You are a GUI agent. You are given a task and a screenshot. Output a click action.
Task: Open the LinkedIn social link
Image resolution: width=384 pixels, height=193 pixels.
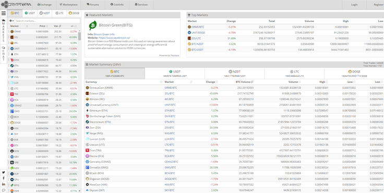(4, 184)
